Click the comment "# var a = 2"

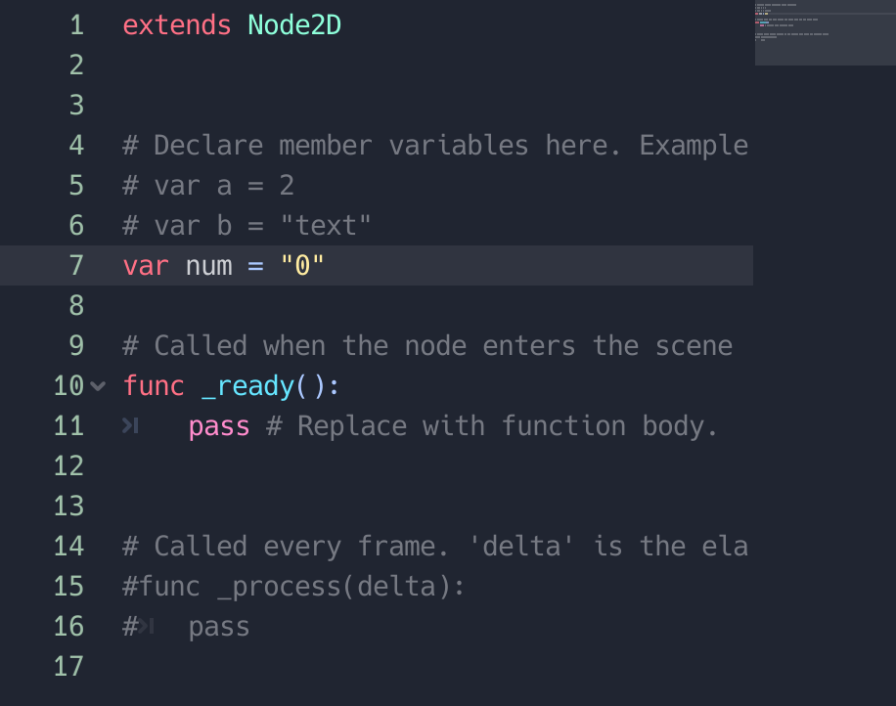208,186
